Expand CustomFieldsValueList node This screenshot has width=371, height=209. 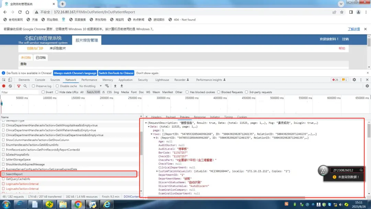(157, 171)
